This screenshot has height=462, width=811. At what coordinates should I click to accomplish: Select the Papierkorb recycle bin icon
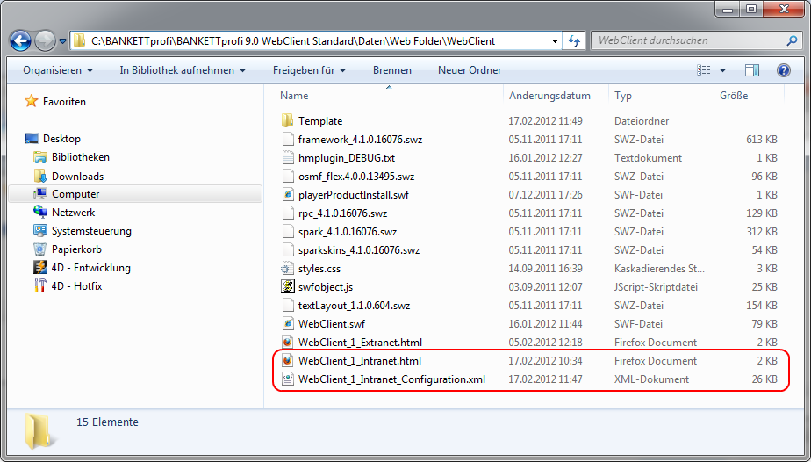pos(40,249)
